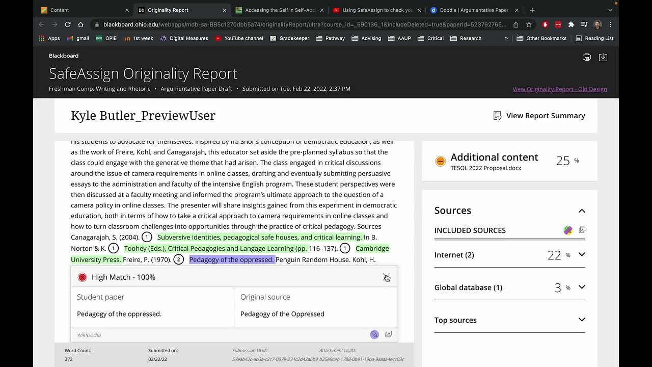Click the orange Additional content indicator icon
The width and height of the screenshot is (652, 367).
pyautogui.click(x=441, y=161)
